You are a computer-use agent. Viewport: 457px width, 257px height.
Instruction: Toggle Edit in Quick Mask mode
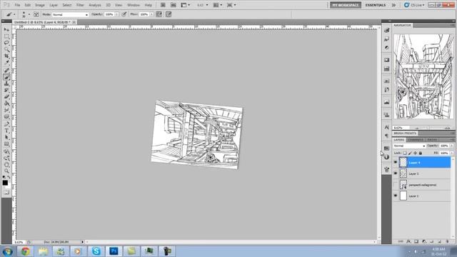6,192
